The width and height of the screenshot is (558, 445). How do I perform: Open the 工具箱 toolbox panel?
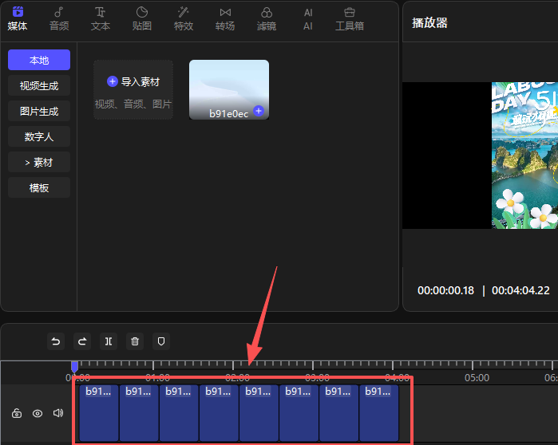pos(350,19)
